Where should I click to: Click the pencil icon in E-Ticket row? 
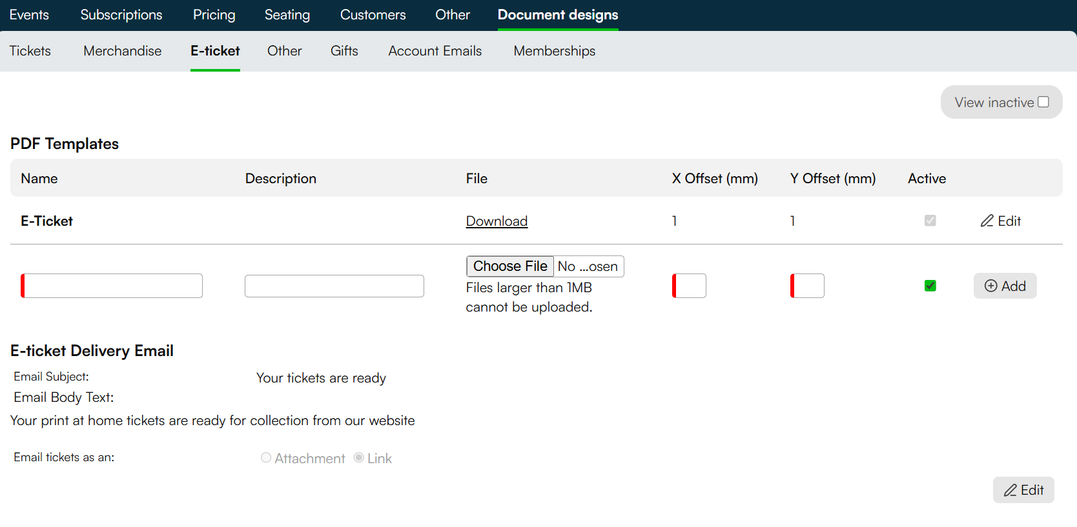987,221
